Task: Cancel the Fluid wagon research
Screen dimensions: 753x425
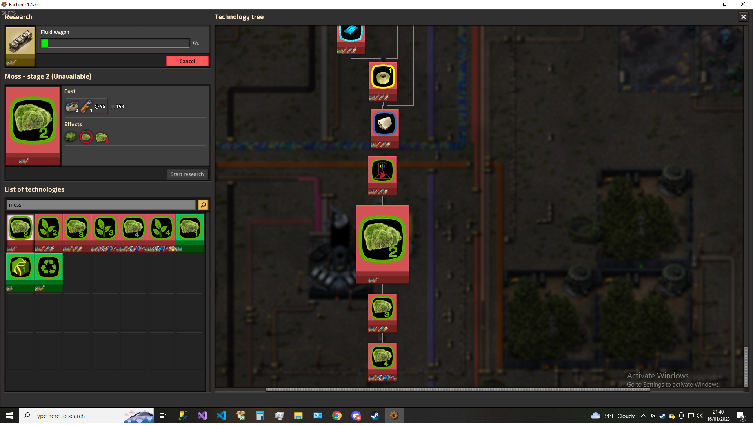Action: pos(187,61)
